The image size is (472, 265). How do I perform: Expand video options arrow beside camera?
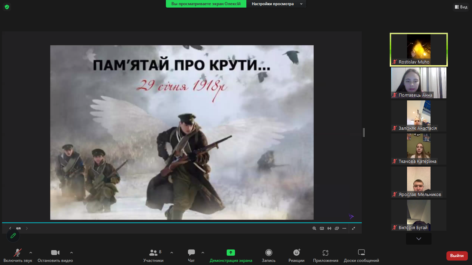pos(72,253)
